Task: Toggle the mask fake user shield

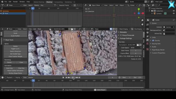Action: pyautogui.click(x=111, y=29)
